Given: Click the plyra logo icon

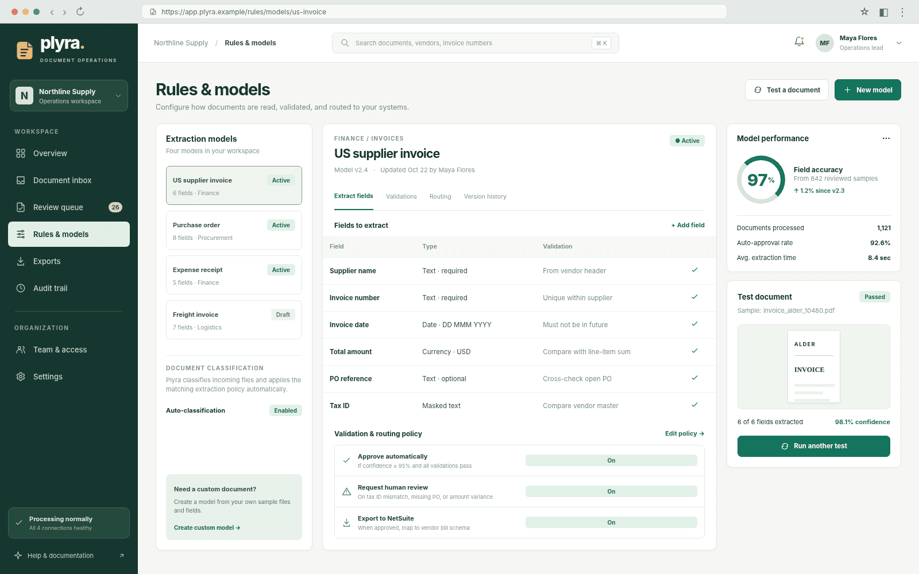Looking at the screenshot, I should tap(24, 51).
